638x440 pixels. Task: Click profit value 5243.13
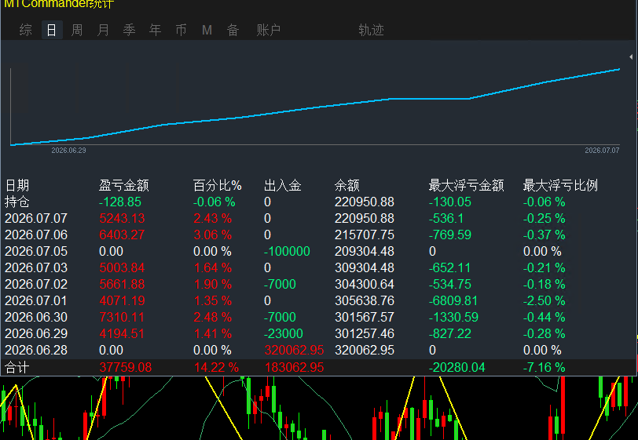[122, 219]
